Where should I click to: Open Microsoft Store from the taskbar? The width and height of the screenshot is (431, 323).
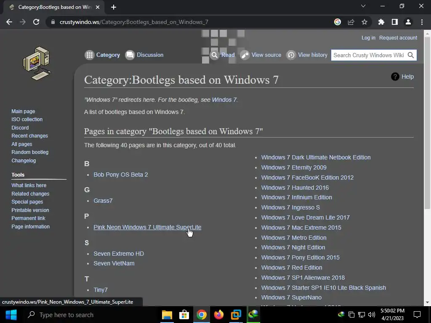click(184, 315)
